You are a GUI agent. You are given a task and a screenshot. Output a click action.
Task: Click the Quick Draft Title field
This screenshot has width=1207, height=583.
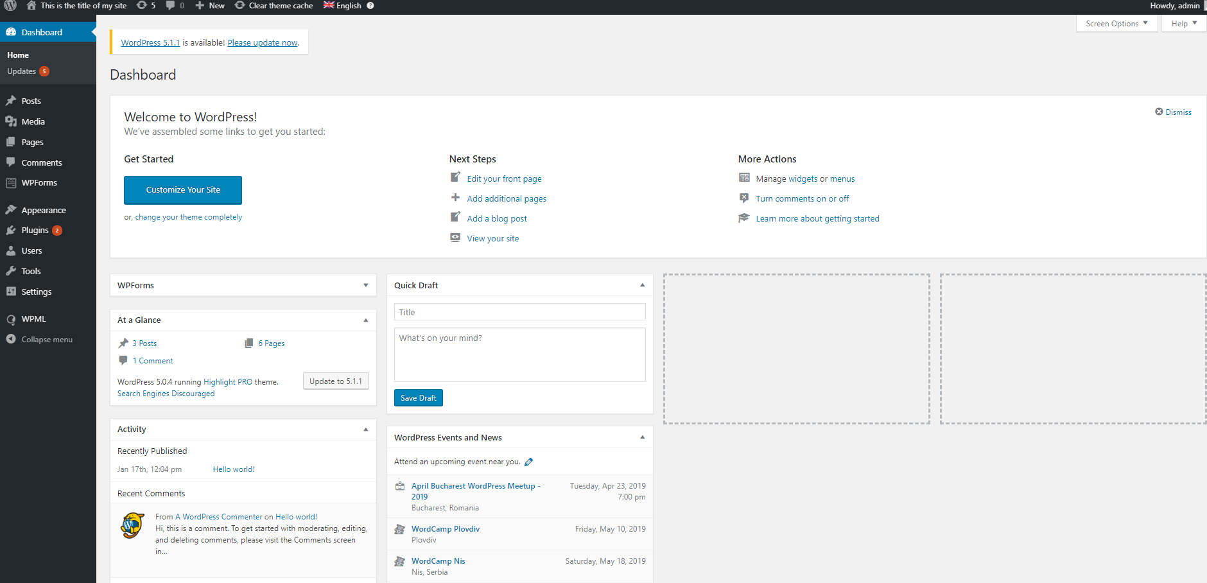(519, 312)
